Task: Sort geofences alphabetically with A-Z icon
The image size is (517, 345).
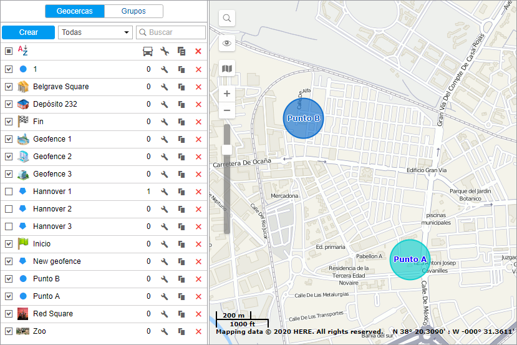Action: pyautogui.click(x=22, y=51)
